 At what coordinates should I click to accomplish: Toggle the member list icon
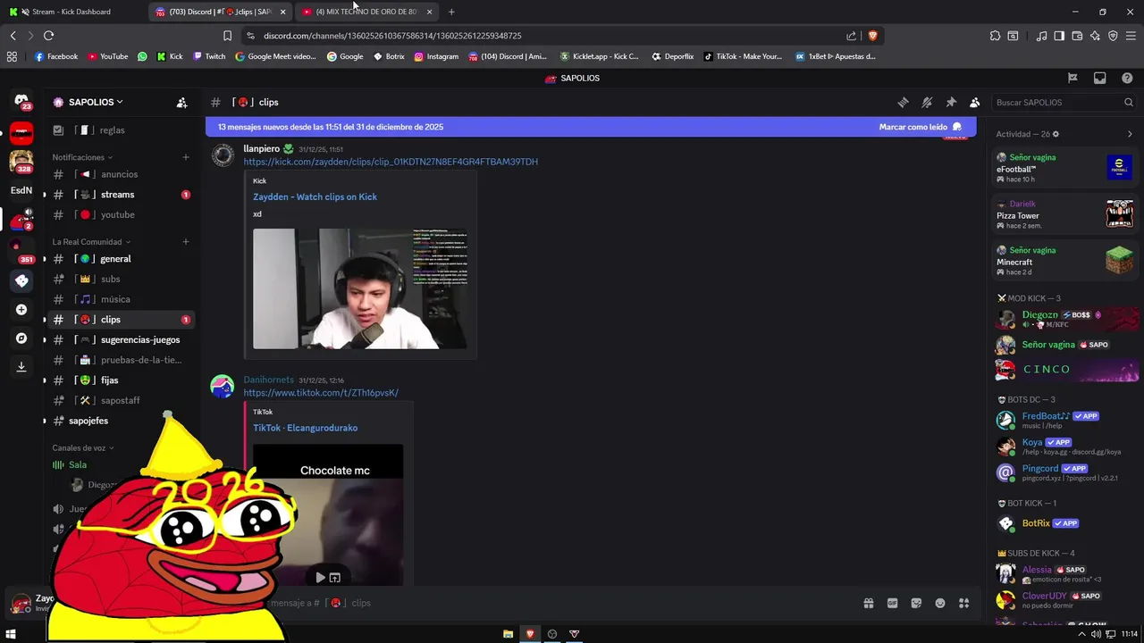(974, 103)
